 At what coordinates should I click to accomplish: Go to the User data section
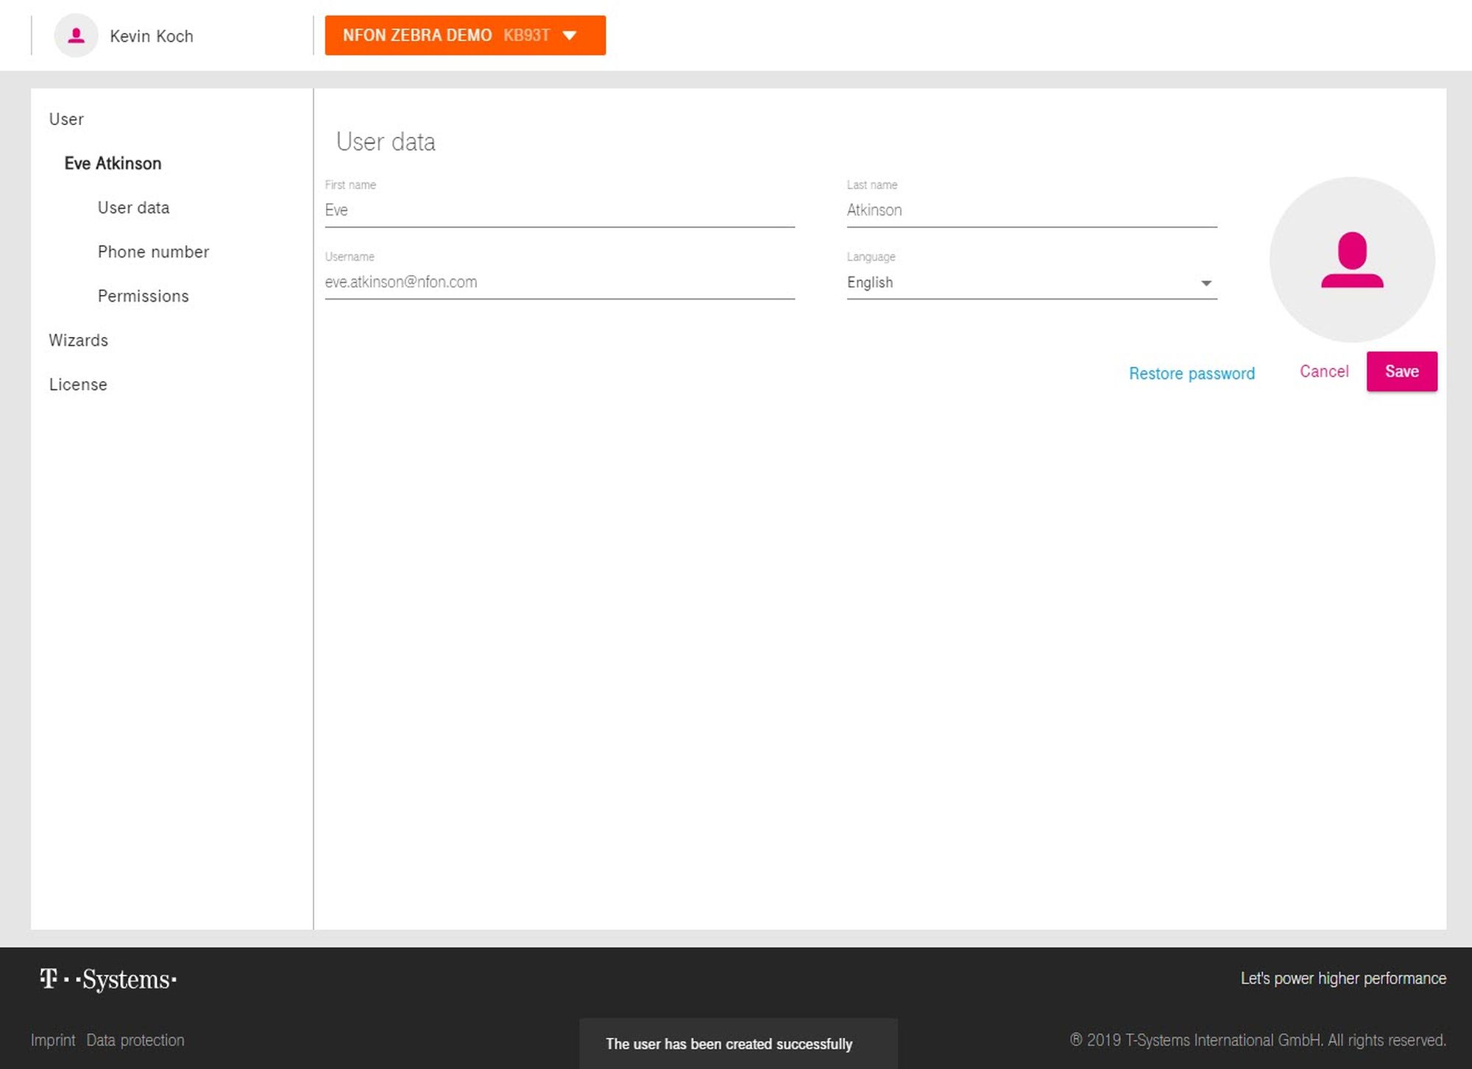pos(133,207)
